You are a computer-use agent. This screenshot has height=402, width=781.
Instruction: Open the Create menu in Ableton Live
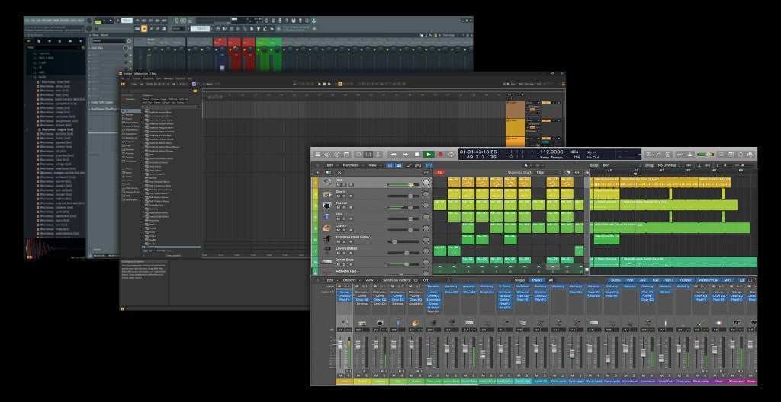coord(137,78)
